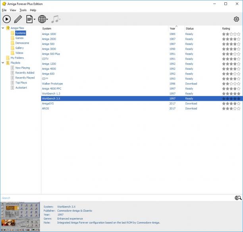This screenshot has height=232, width=243.
Task: Click Download status for AmigaSYS
Action: coord(191,103)
